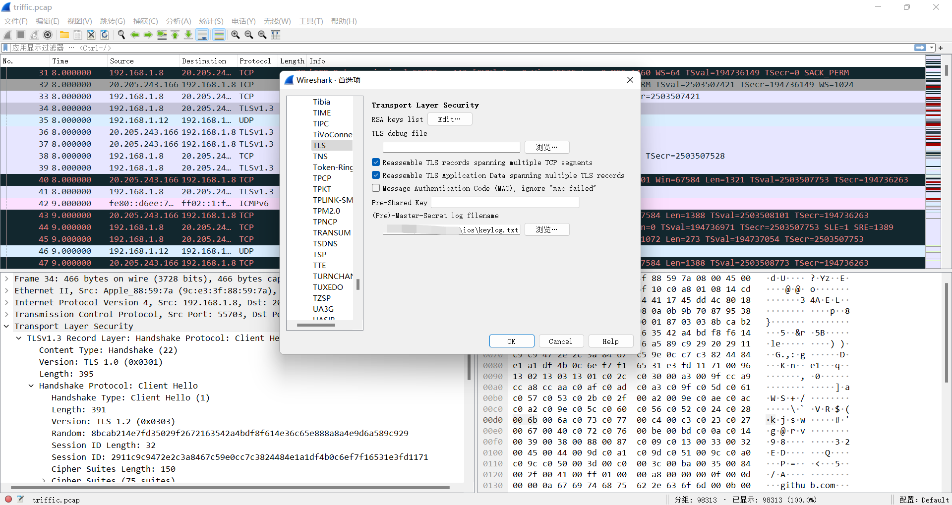Expand Internet Protocol Version 4 row

coord(6,302)
